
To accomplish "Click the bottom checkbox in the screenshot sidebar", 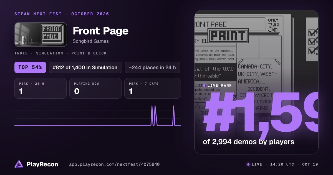I will [x=312, y=51].
